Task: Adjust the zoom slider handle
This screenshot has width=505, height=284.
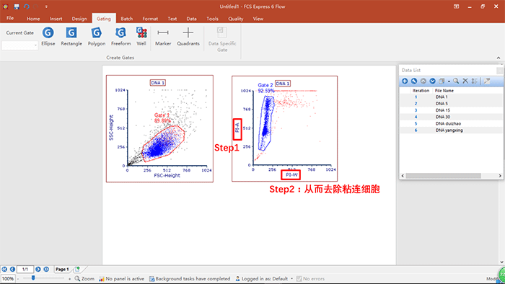Action: coord(33,278)
